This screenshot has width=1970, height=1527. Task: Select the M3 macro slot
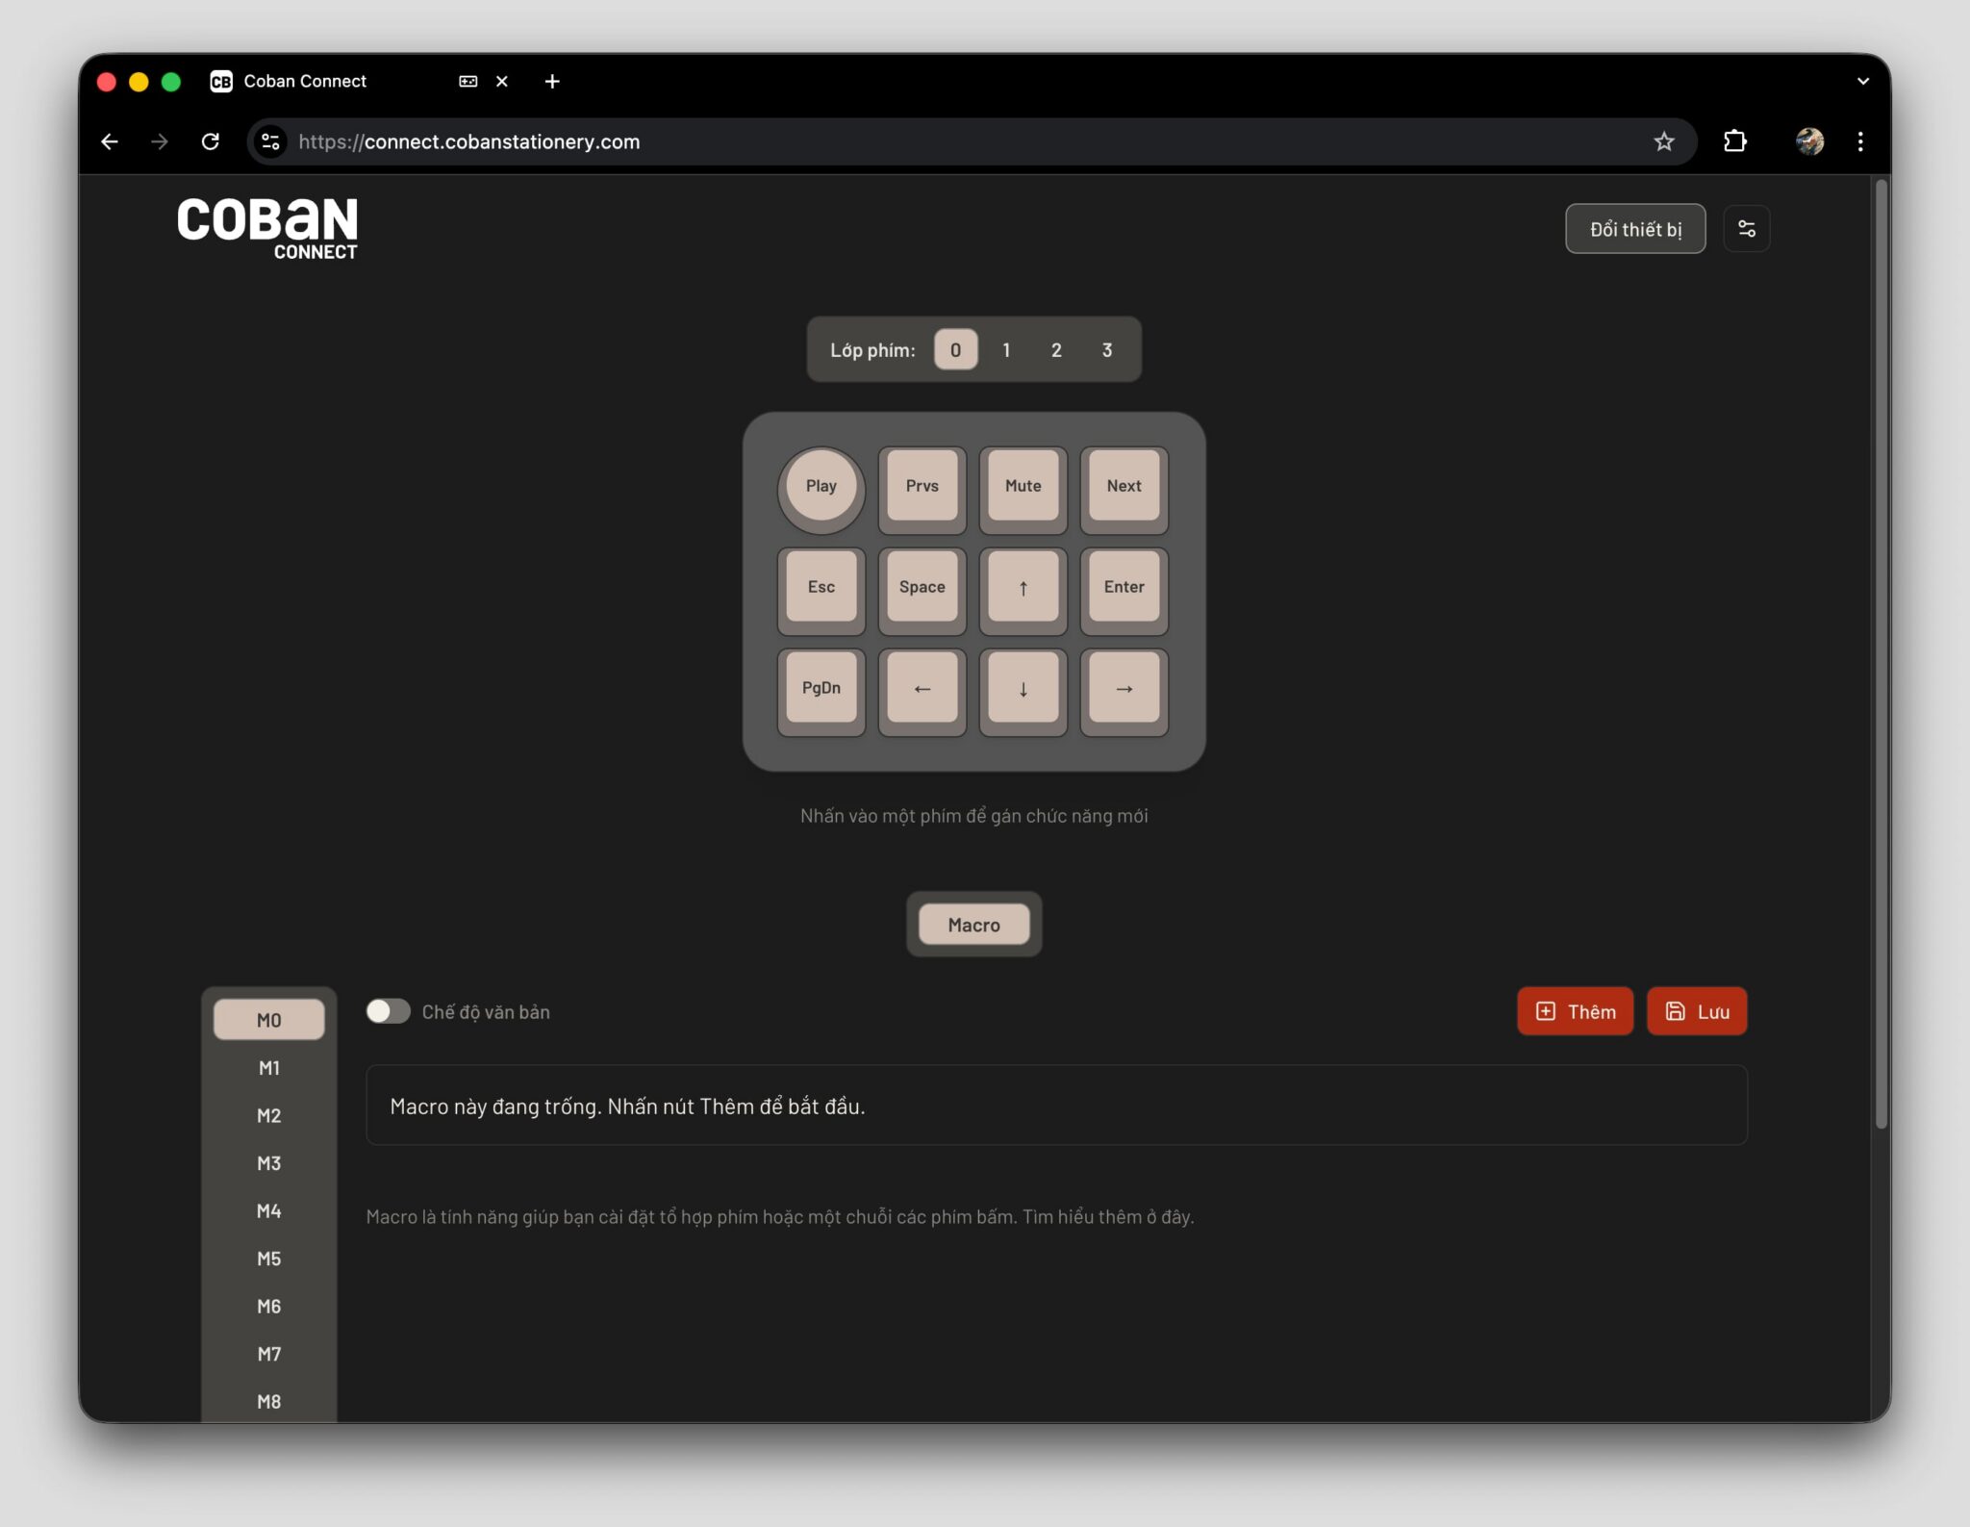click(268, 1163)
